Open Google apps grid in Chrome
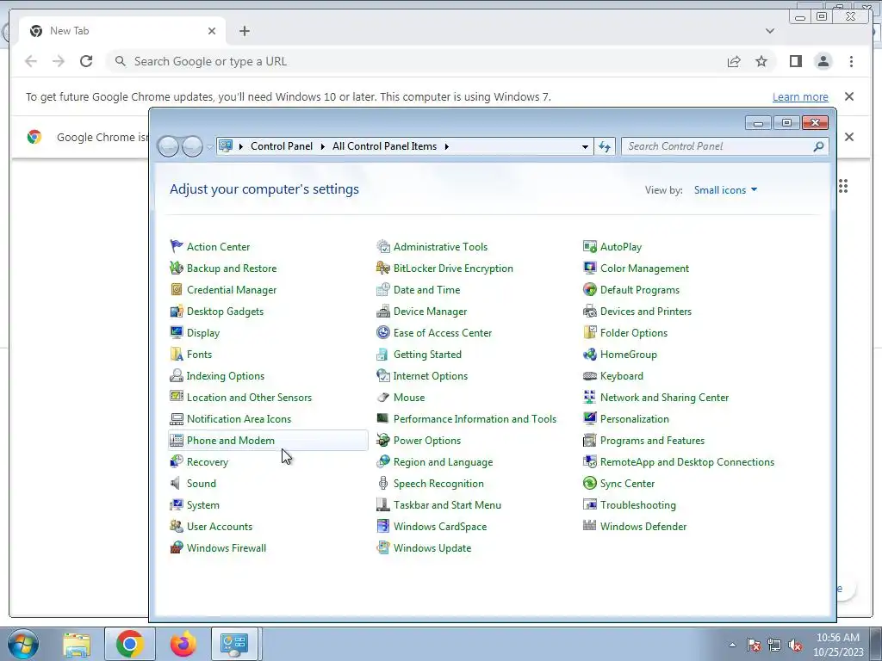Screen dimensions: 882x661 [842, 186]
